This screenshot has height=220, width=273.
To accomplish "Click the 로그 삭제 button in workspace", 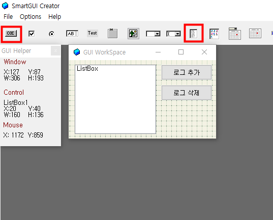I will 187,93.
